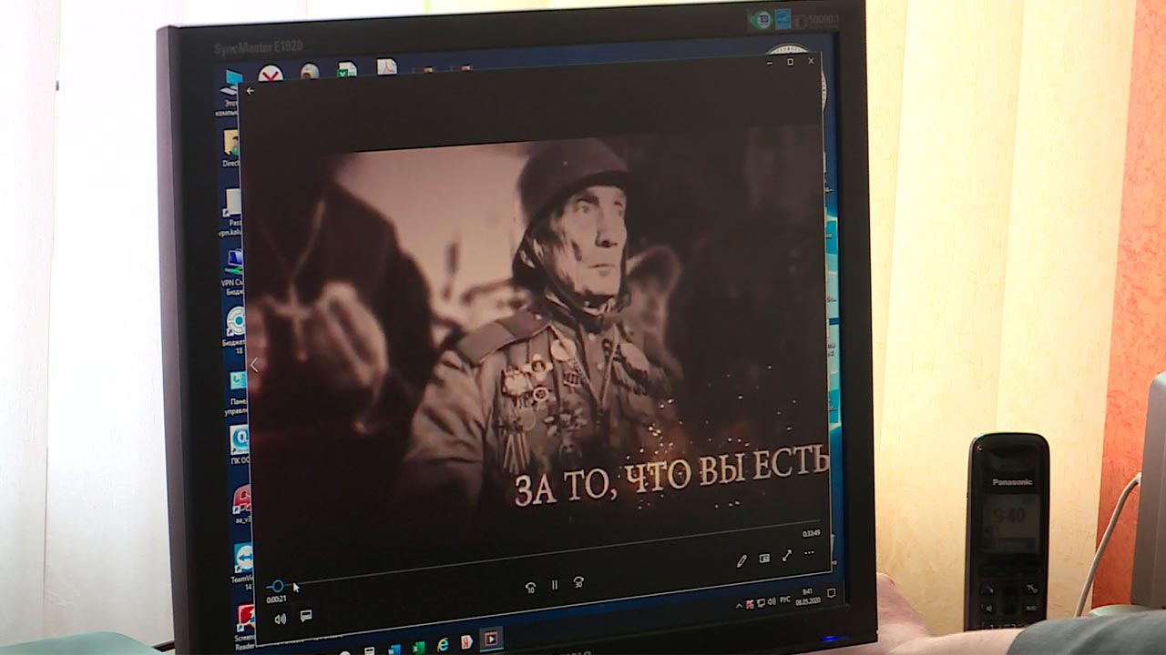The height and width of the screenshot is (655, 1166).
Task: Click the seek bar position handle
Action: click(x=277, y=586)
